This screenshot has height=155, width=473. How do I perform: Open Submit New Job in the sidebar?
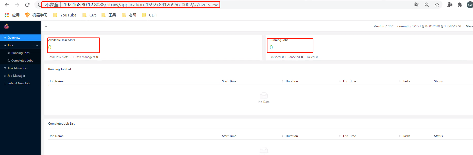point(20,83)
